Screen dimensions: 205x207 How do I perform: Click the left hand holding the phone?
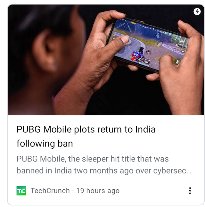(x=92, y=59)
